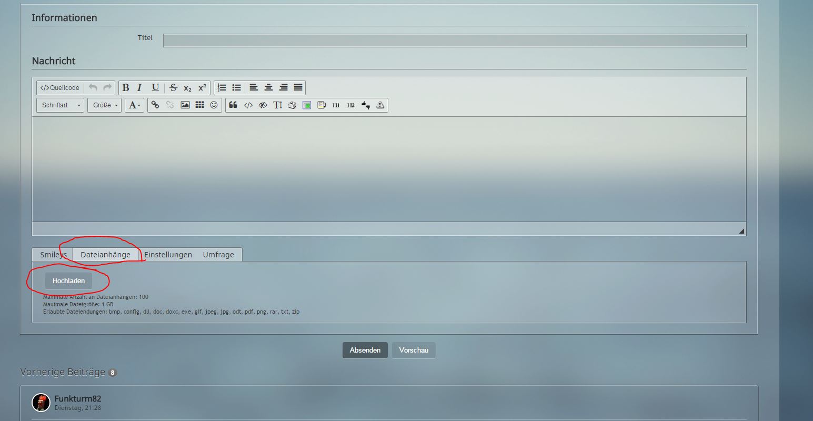Screen dimensions: 813x421
Task: Open the Schriftart font dropdown
Action: (61, 105)
